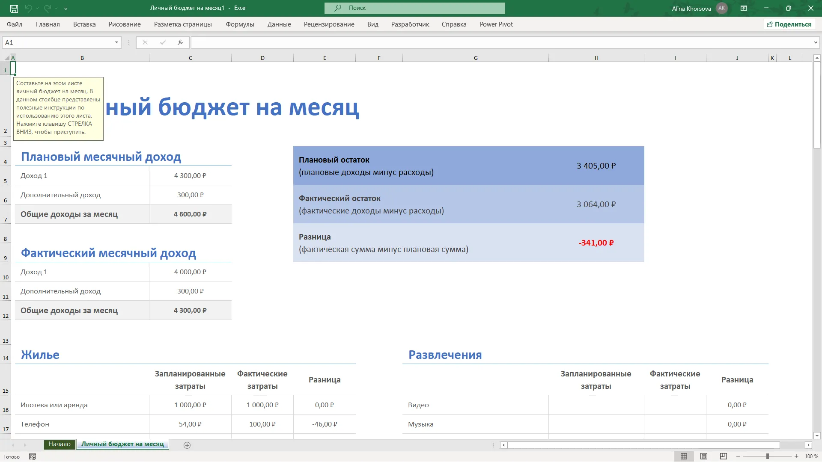Click the -341,00 ₽ difference value
Screen dimensions: 822x462
tap(596, 243)
